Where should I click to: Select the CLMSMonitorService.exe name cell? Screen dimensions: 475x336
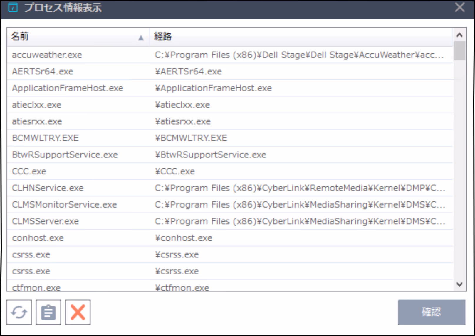click(x=78, y=205)
